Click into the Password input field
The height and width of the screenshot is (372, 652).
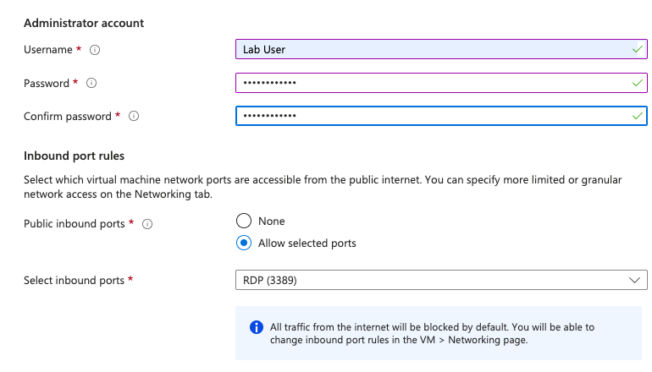pyautogui.click(x=423, y=83)
